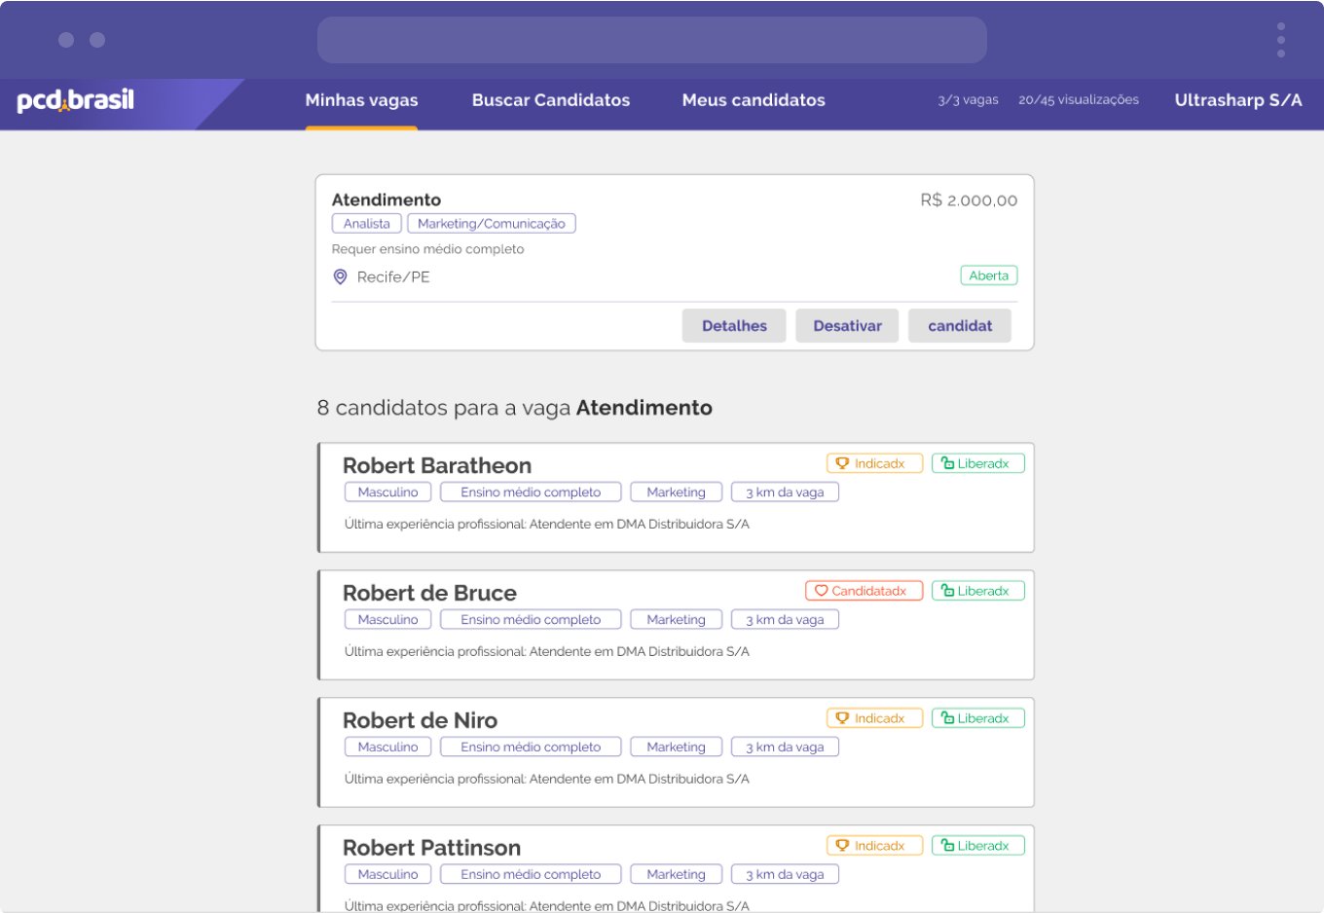Switch to Buscar Candidatos tab
Image resolution: width=1324 pixels, height=913 pixels.
tap(550, 100)
